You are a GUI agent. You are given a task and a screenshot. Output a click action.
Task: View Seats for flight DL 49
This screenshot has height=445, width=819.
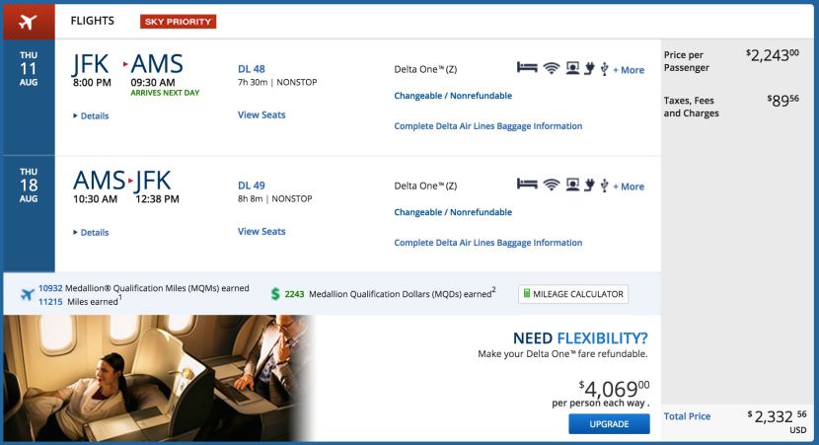[261, 231]
